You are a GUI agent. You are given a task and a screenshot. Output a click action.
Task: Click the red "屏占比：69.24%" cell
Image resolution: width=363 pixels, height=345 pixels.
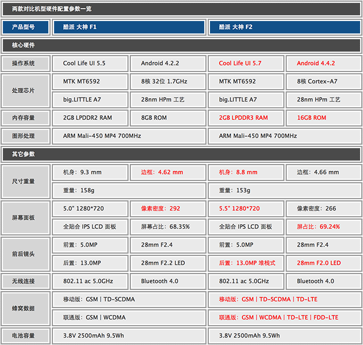coord(324,227)
